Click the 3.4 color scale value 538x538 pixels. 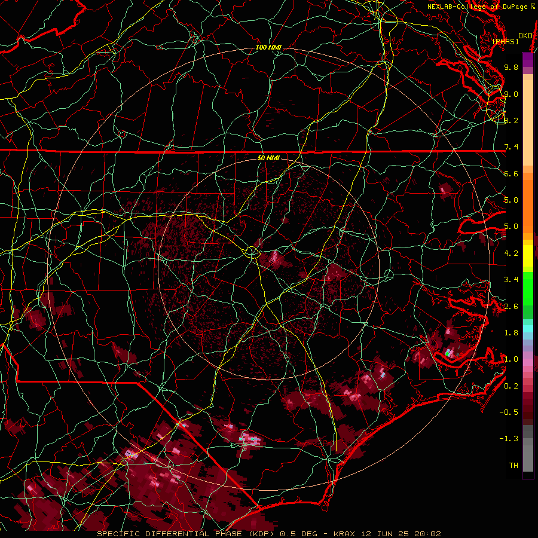click(511, 280)
